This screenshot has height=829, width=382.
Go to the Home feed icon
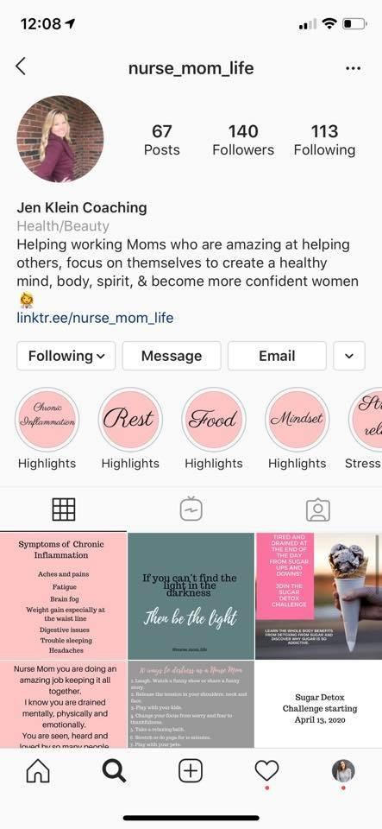pyautogui.click(x=38, y=772)
